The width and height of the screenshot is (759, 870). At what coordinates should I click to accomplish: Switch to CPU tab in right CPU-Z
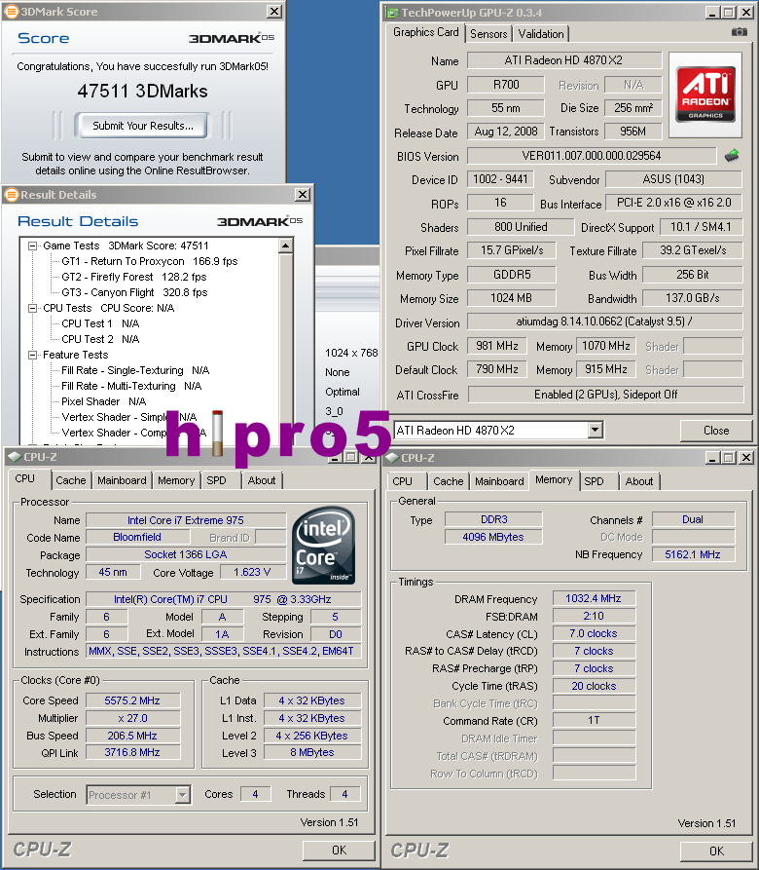click(x=402, y=481)
